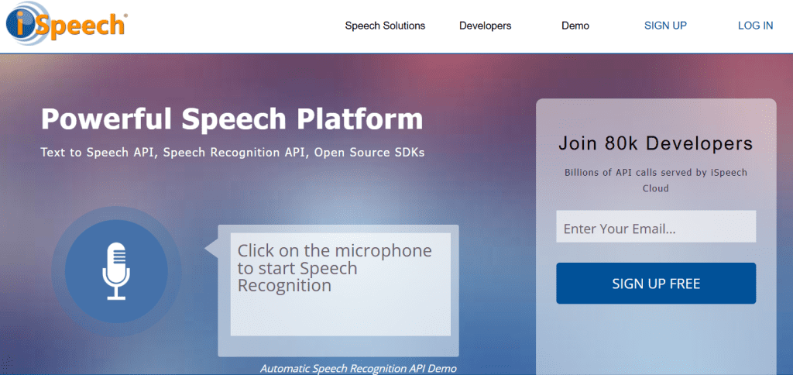793x375 pixels.
Task: Click 'Join 80k Developers' heading
Action: point(655,143)
